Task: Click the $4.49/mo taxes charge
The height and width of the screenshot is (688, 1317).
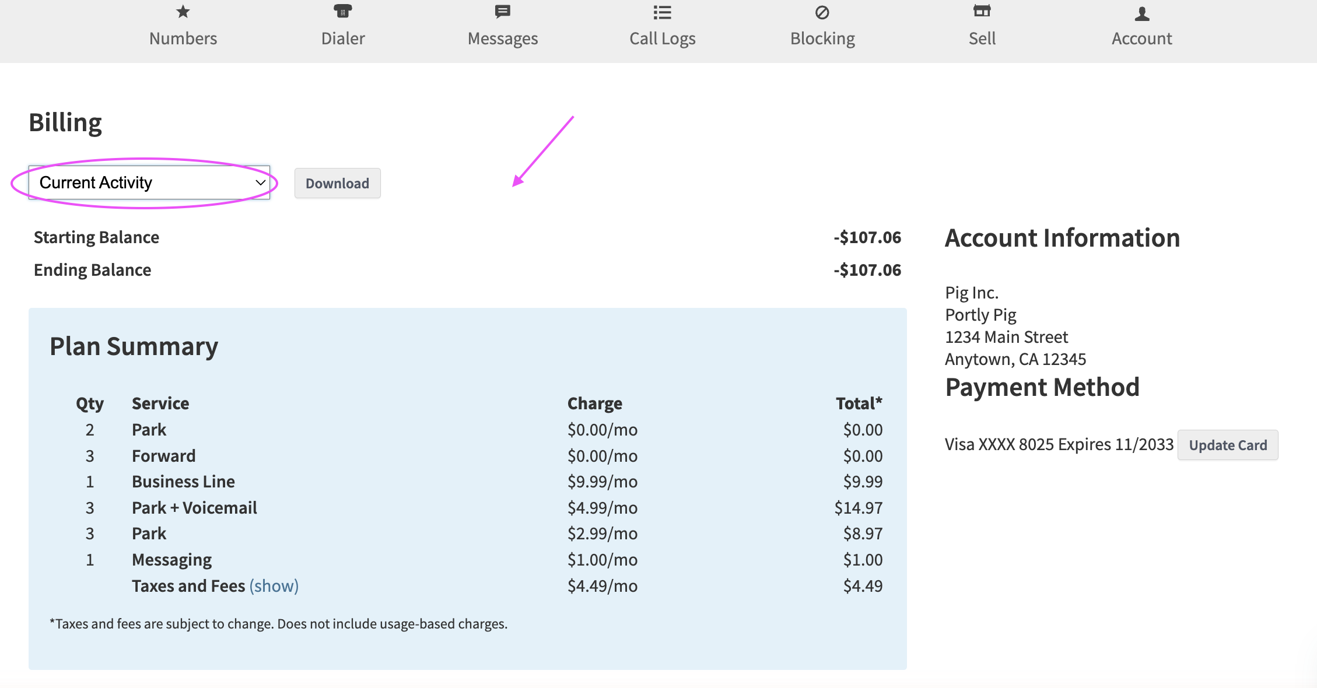Action: point(603,586)
